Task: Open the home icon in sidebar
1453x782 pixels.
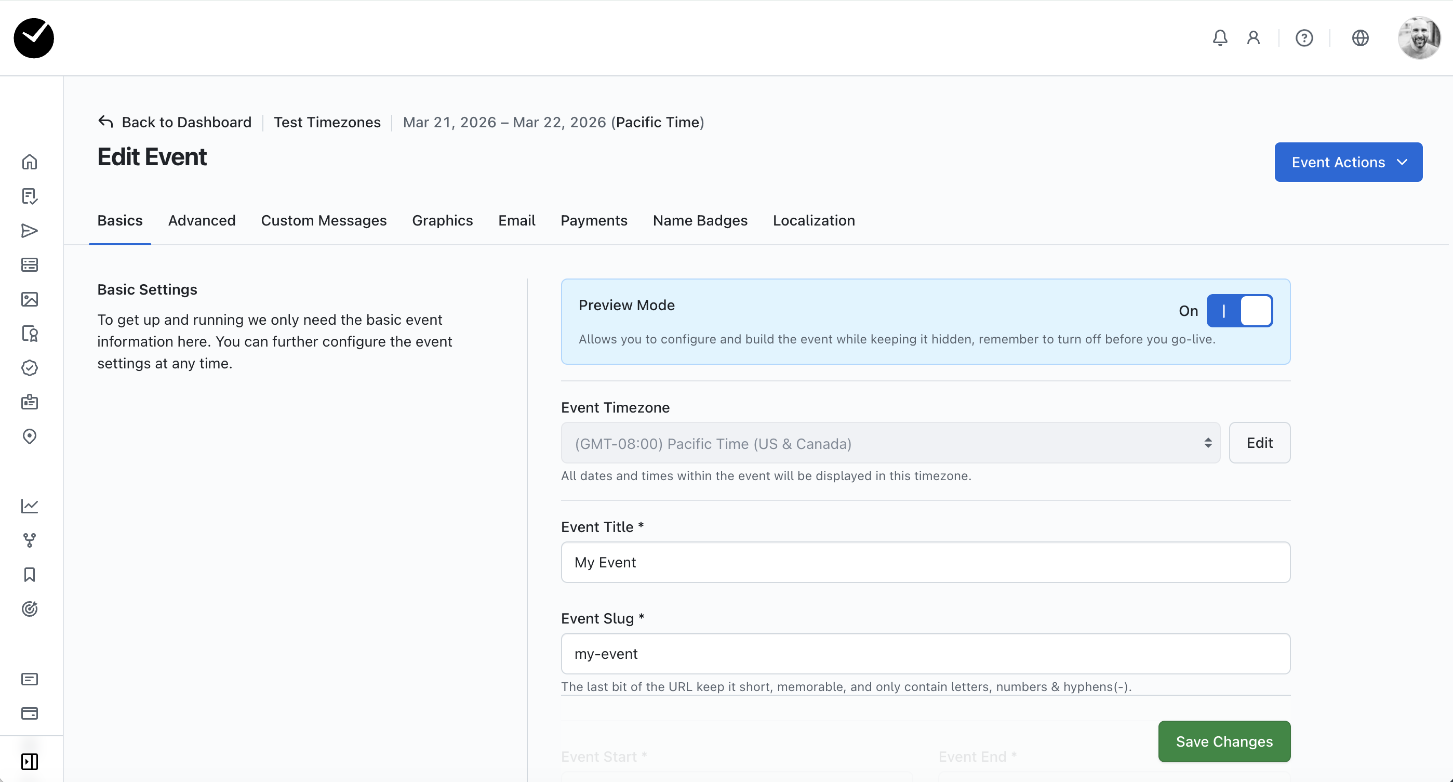Action: click(29, 162)
